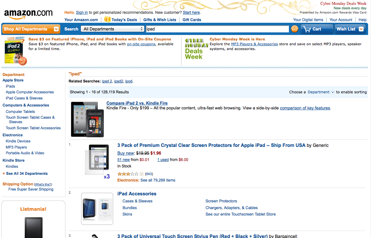The height and width of the screenshot is (238, 371).
Task: Select iPad Cases & Sleeves in sidebar
Action: [24, 98]
